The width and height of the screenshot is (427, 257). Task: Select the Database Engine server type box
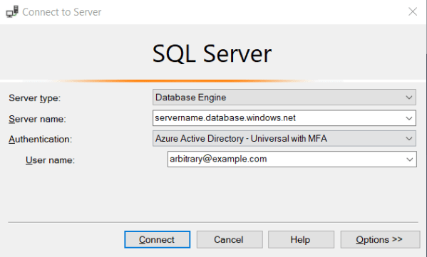coord(284,98)
